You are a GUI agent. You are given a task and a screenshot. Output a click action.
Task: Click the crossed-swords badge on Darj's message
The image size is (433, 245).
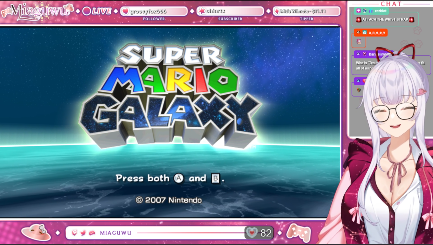click(x=364, y=54)
